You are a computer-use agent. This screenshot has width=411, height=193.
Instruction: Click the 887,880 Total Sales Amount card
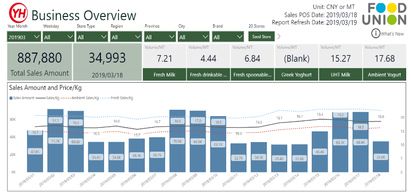tap(40, 62)
